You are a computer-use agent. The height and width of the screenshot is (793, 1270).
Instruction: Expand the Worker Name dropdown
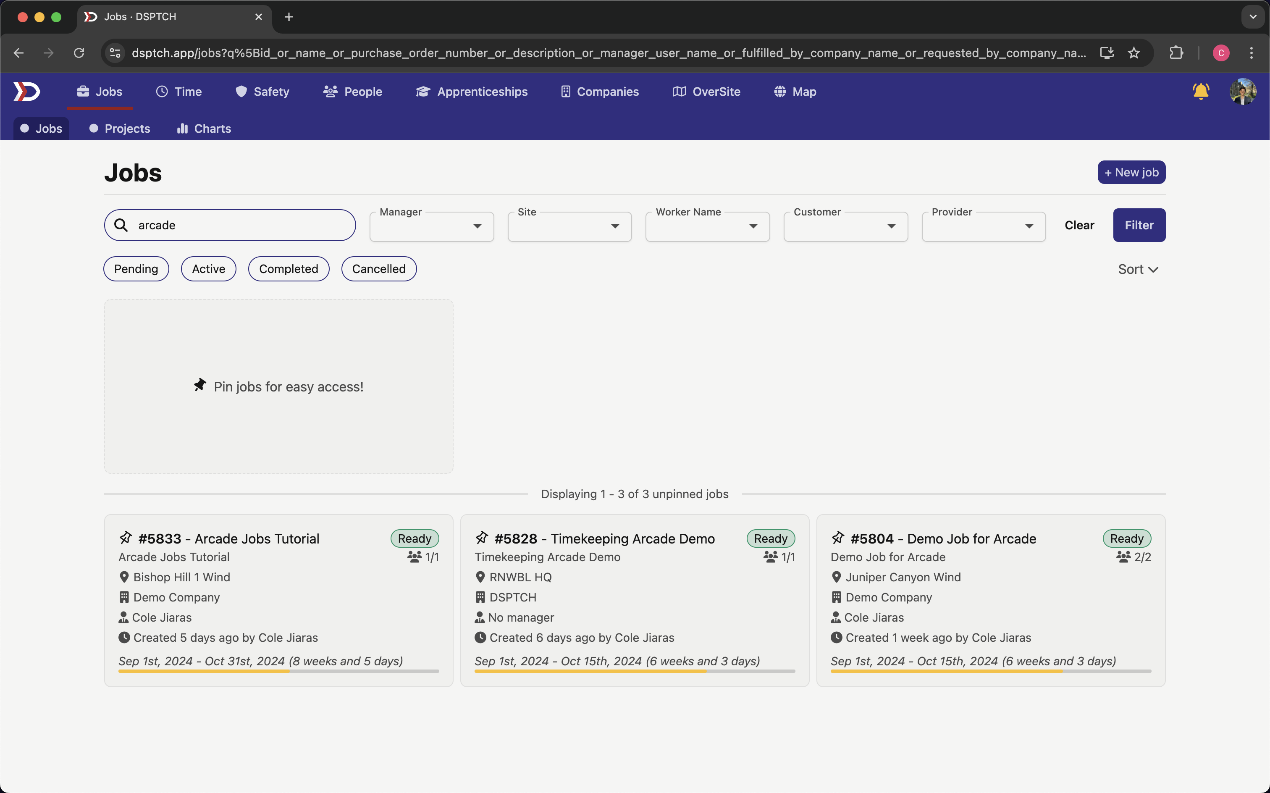coord(707,226)
